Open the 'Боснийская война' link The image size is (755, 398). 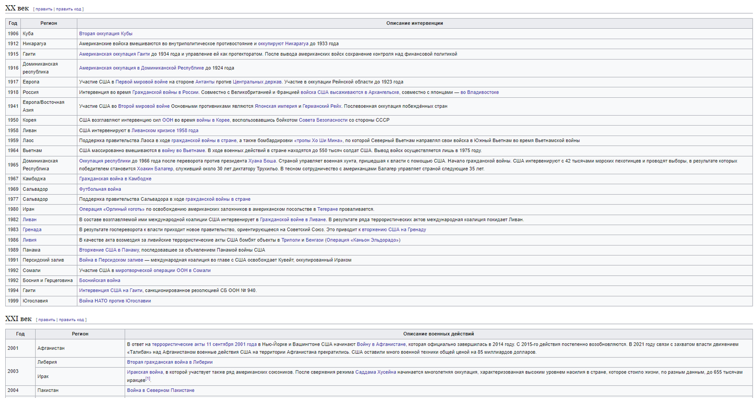coord(100,280)
